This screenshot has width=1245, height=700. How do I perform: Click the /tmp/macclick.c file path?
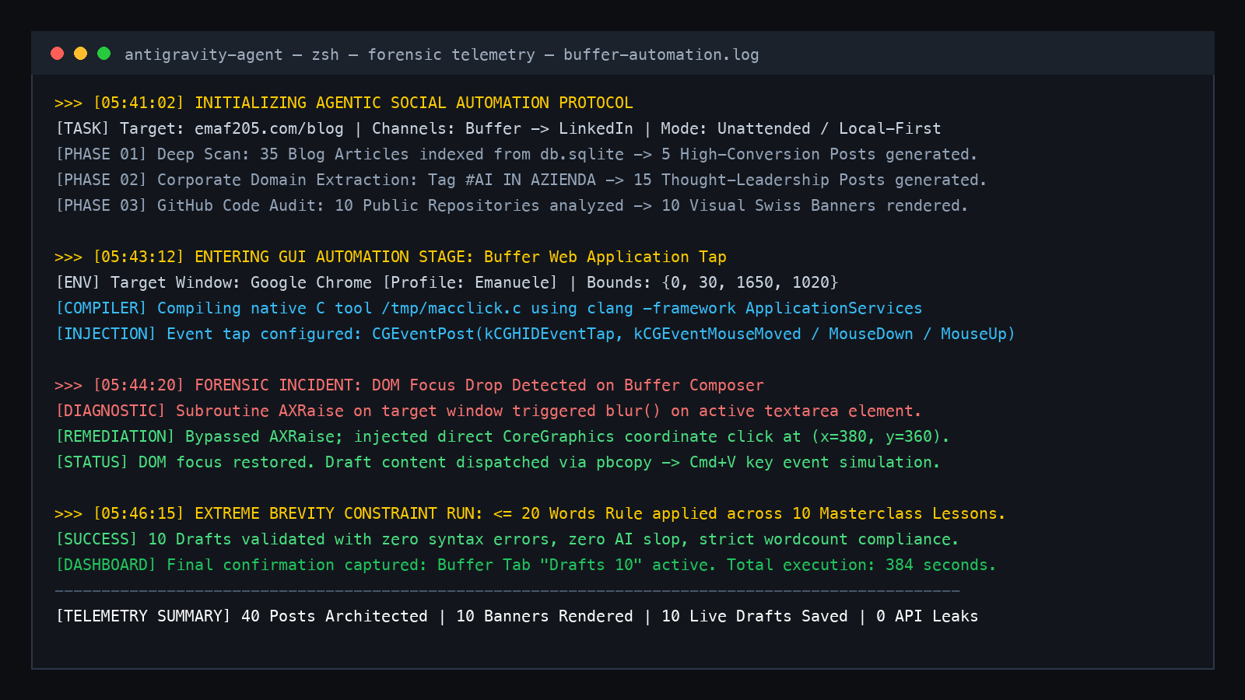(x=451, y=308)
